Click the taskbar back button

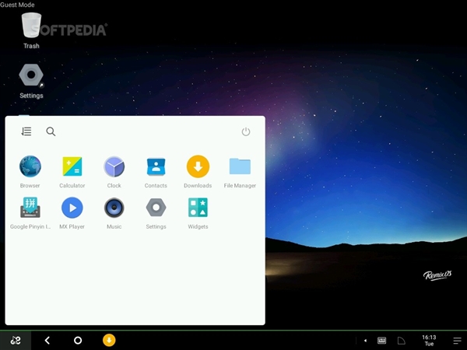point(47,340)
